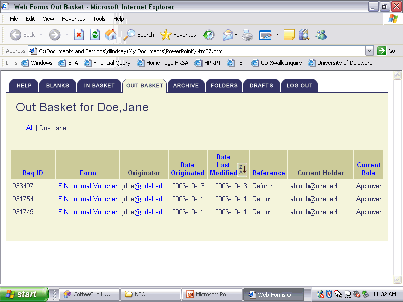Click the Stop page loading icon

pos(79,35)
